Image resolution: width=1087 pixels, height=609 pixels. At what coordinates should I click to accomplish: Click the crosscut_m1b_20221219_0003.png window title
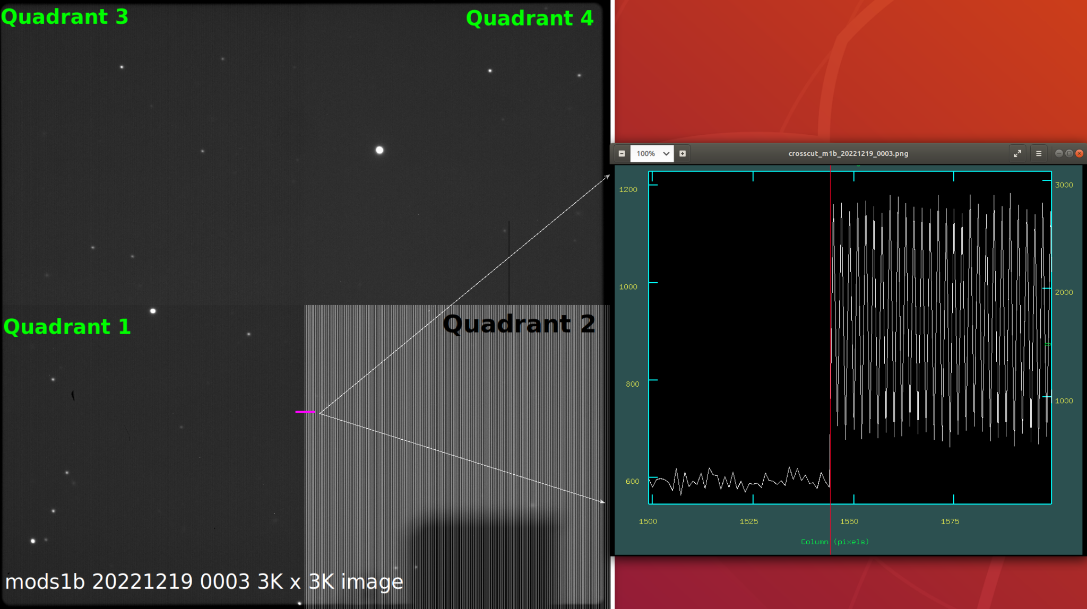point(848,154)
